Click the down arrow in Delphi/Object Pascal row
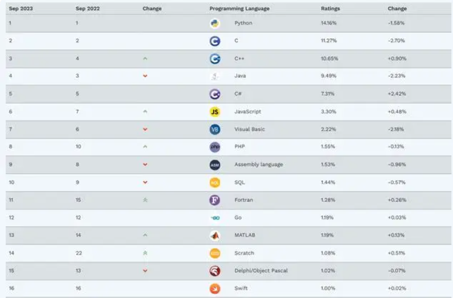453x298 pixels. (x=145, y=271)
